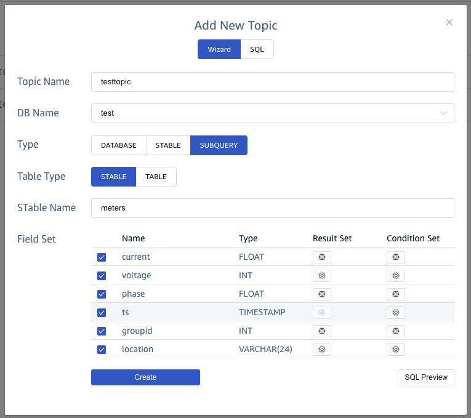The image size is (471, 418).
Task: Uncheck the current field checkbox
Action: 102,257
